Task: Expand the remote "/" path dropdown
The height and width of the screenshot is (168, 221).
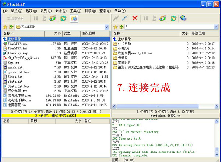Action: tap(217, 27)
